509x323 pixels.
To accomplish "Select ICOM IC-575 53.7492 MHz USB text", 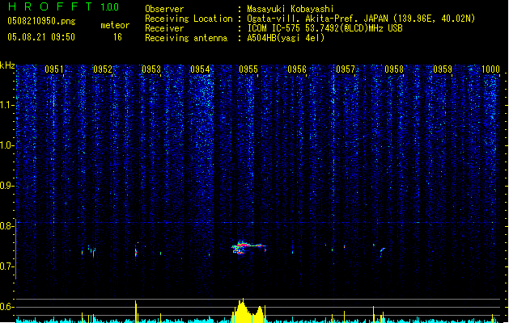I will tap(324, 28).
